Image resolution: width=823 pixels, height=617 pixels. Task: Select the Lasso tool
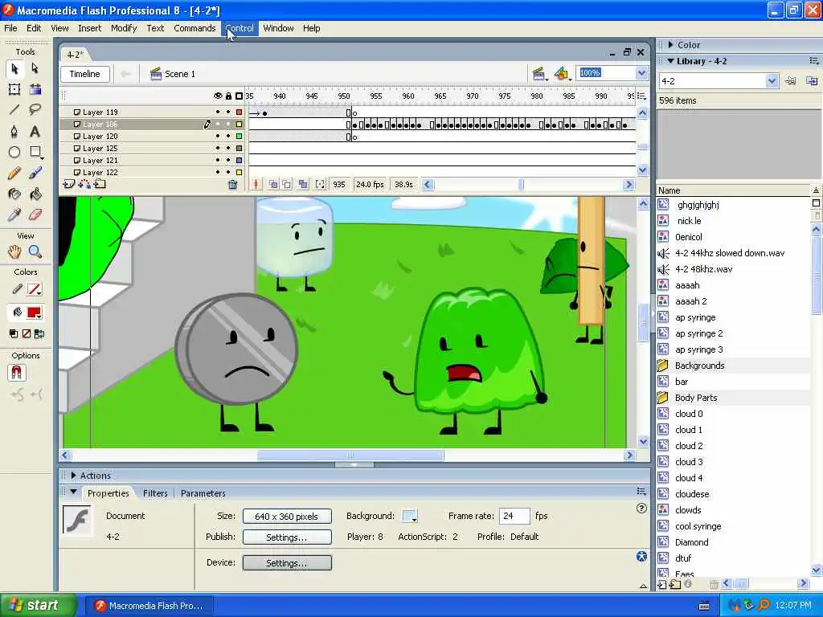pos(35,109)
